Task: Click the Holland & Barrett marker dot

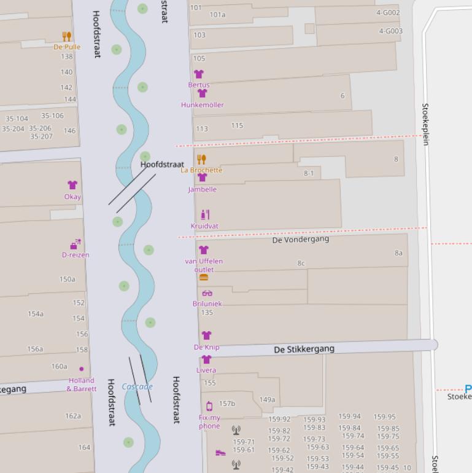Action: [x=82, y=369]
